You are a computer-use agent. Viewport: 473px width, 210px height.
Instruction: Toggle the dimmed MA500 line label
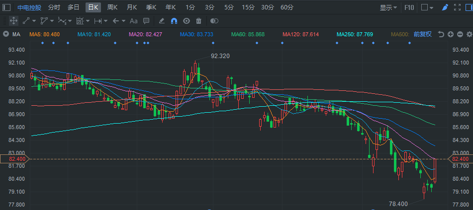pos(400,34)
